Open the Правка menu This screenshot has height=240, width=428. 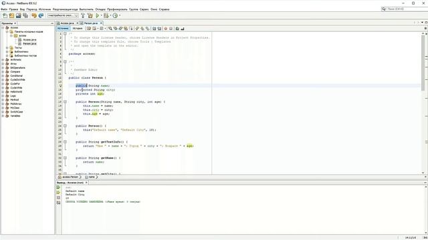(x=13, y=9)
